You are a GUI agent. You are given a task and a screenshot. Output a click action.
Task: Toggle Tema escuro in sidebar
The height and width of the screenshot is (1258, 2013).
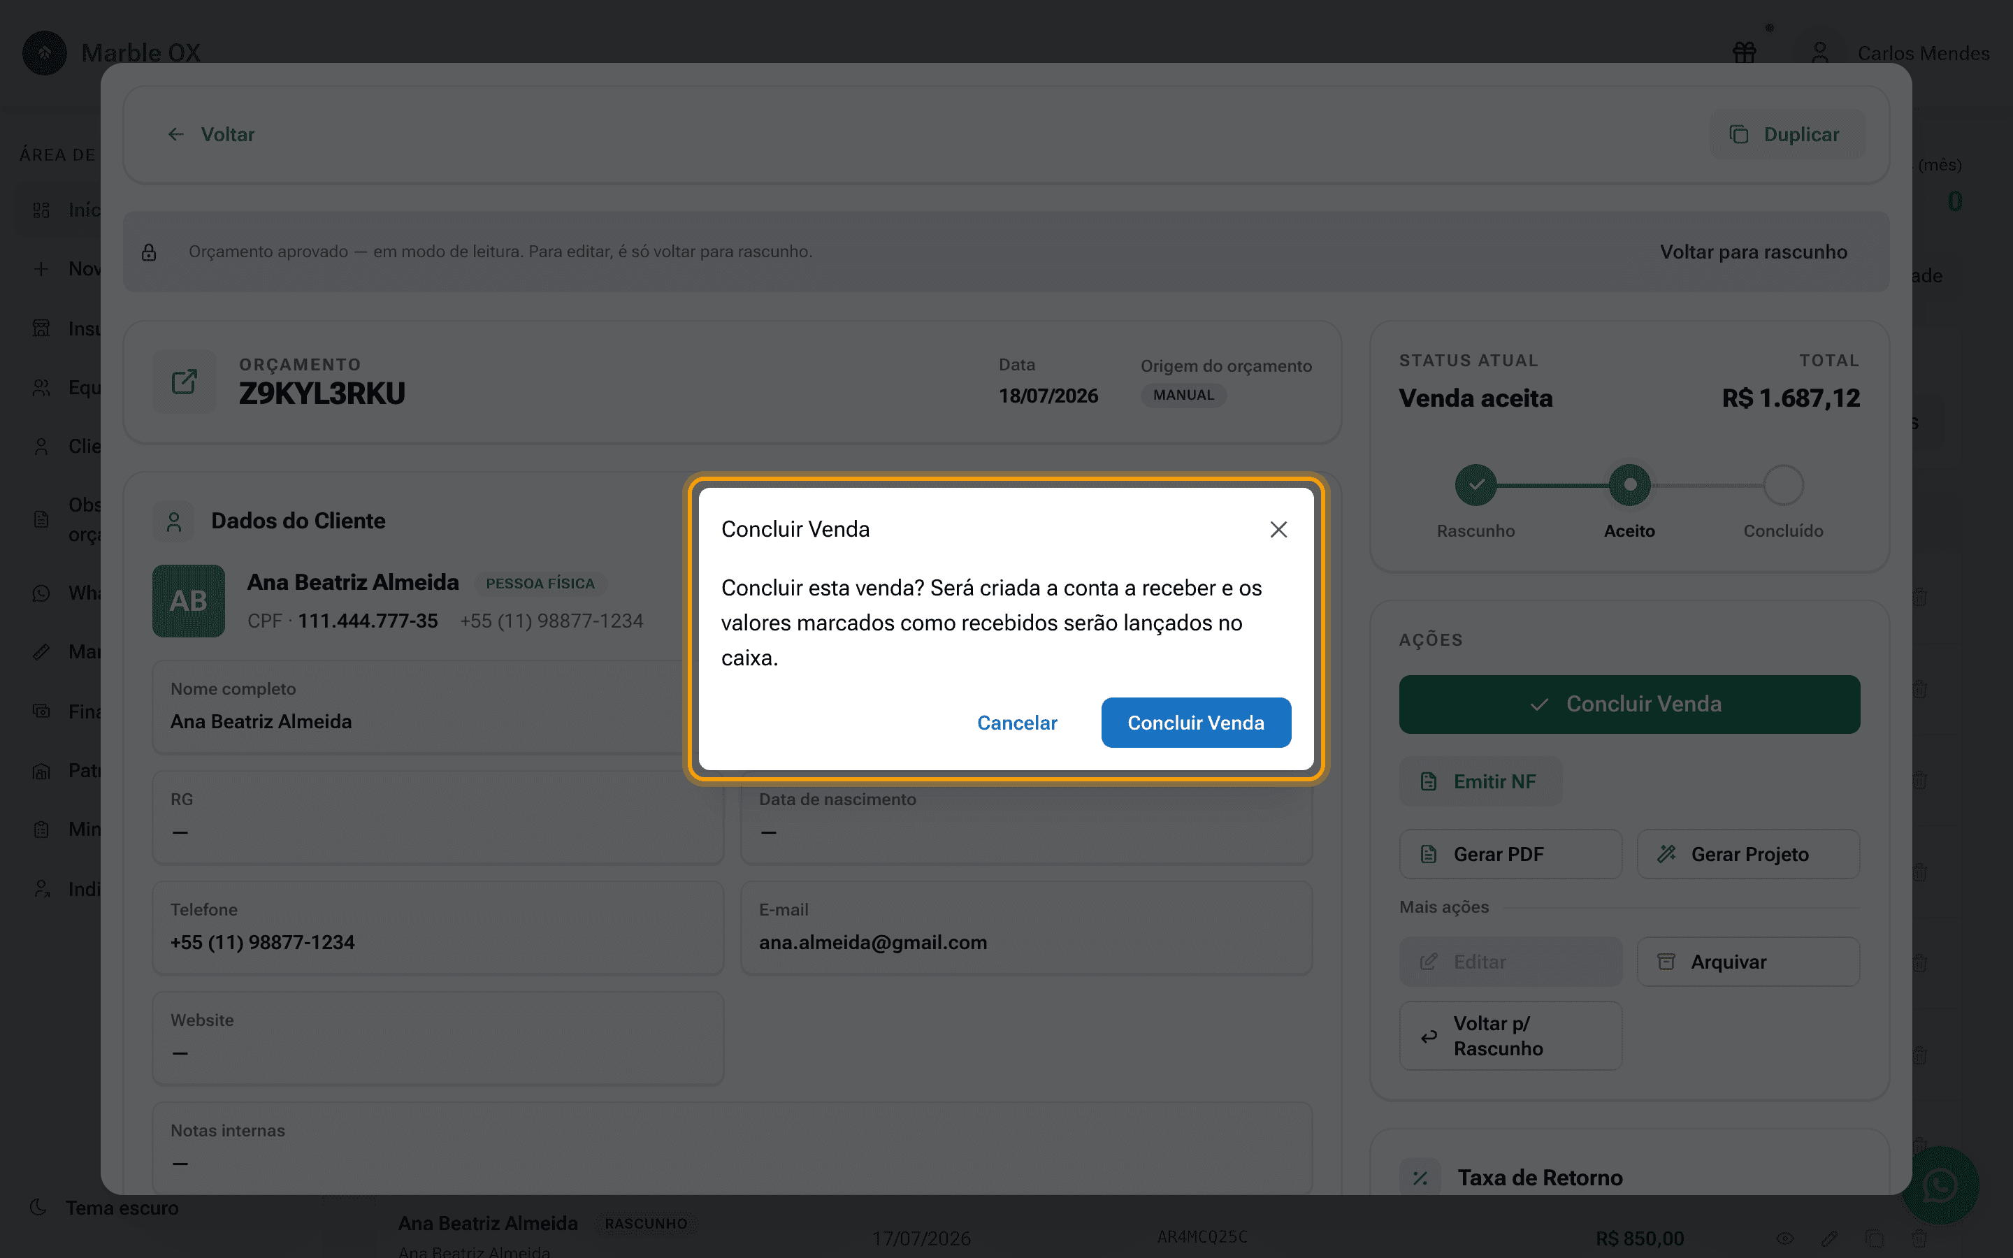coord(105,1207)
